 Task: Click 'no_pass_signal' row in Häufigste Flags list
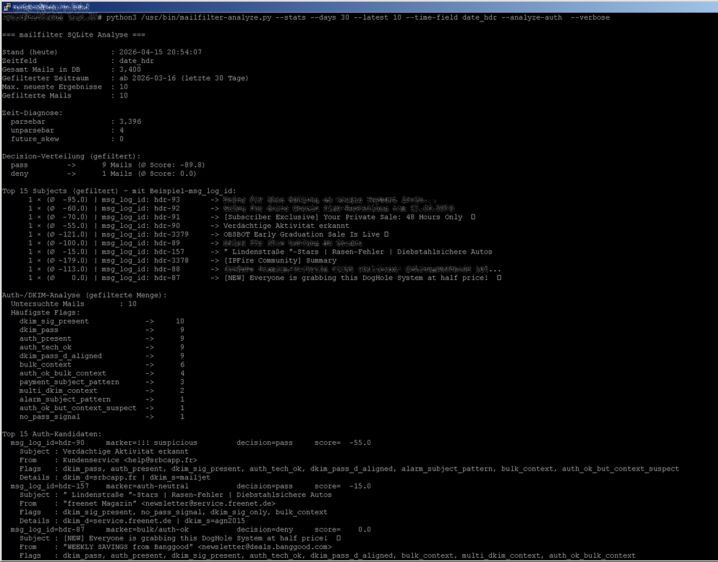[x=102, y=417]
